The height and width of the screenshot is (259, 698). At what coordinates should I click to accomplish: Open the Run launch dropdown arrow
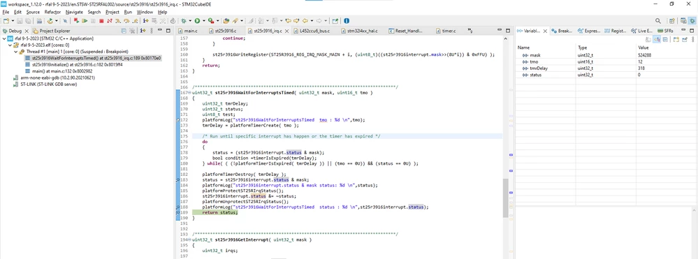tap(204, 20)
